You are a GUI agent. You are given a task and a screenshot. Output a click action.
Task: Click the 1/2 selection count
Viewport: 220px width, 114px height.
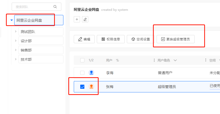91,60
